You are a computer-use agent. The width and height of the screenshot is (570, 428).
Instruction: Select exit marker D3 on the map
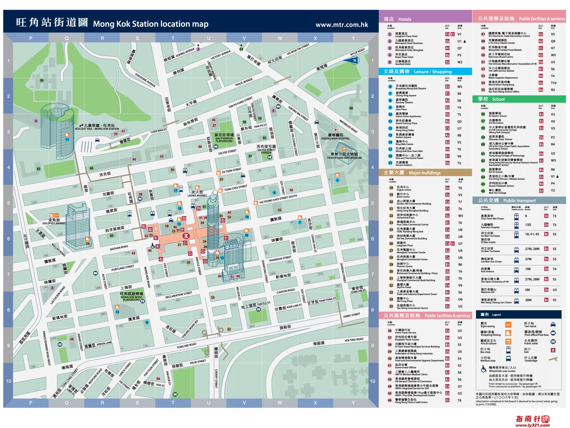pyautogui.click(x=199, y=208)
